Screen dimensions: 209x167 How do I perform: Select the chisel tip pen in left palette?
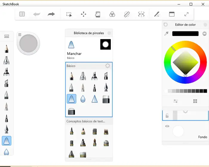click(6, 83)
